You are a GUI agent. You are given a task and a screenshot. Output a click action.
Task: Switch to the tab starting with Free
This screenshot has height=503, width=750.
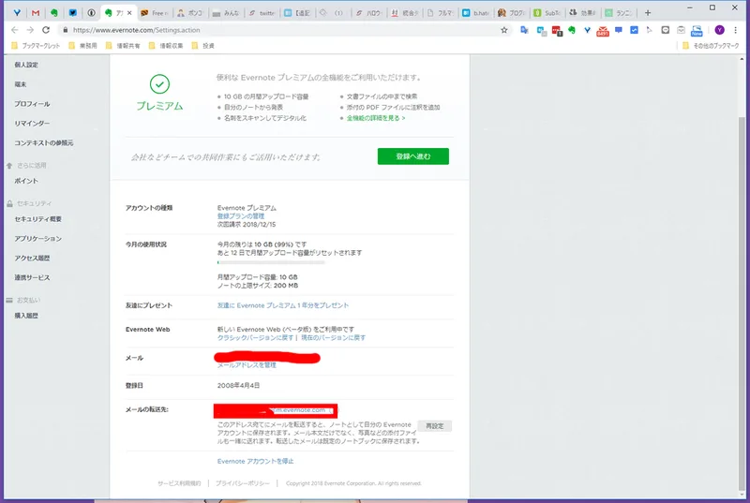(154, 13)
